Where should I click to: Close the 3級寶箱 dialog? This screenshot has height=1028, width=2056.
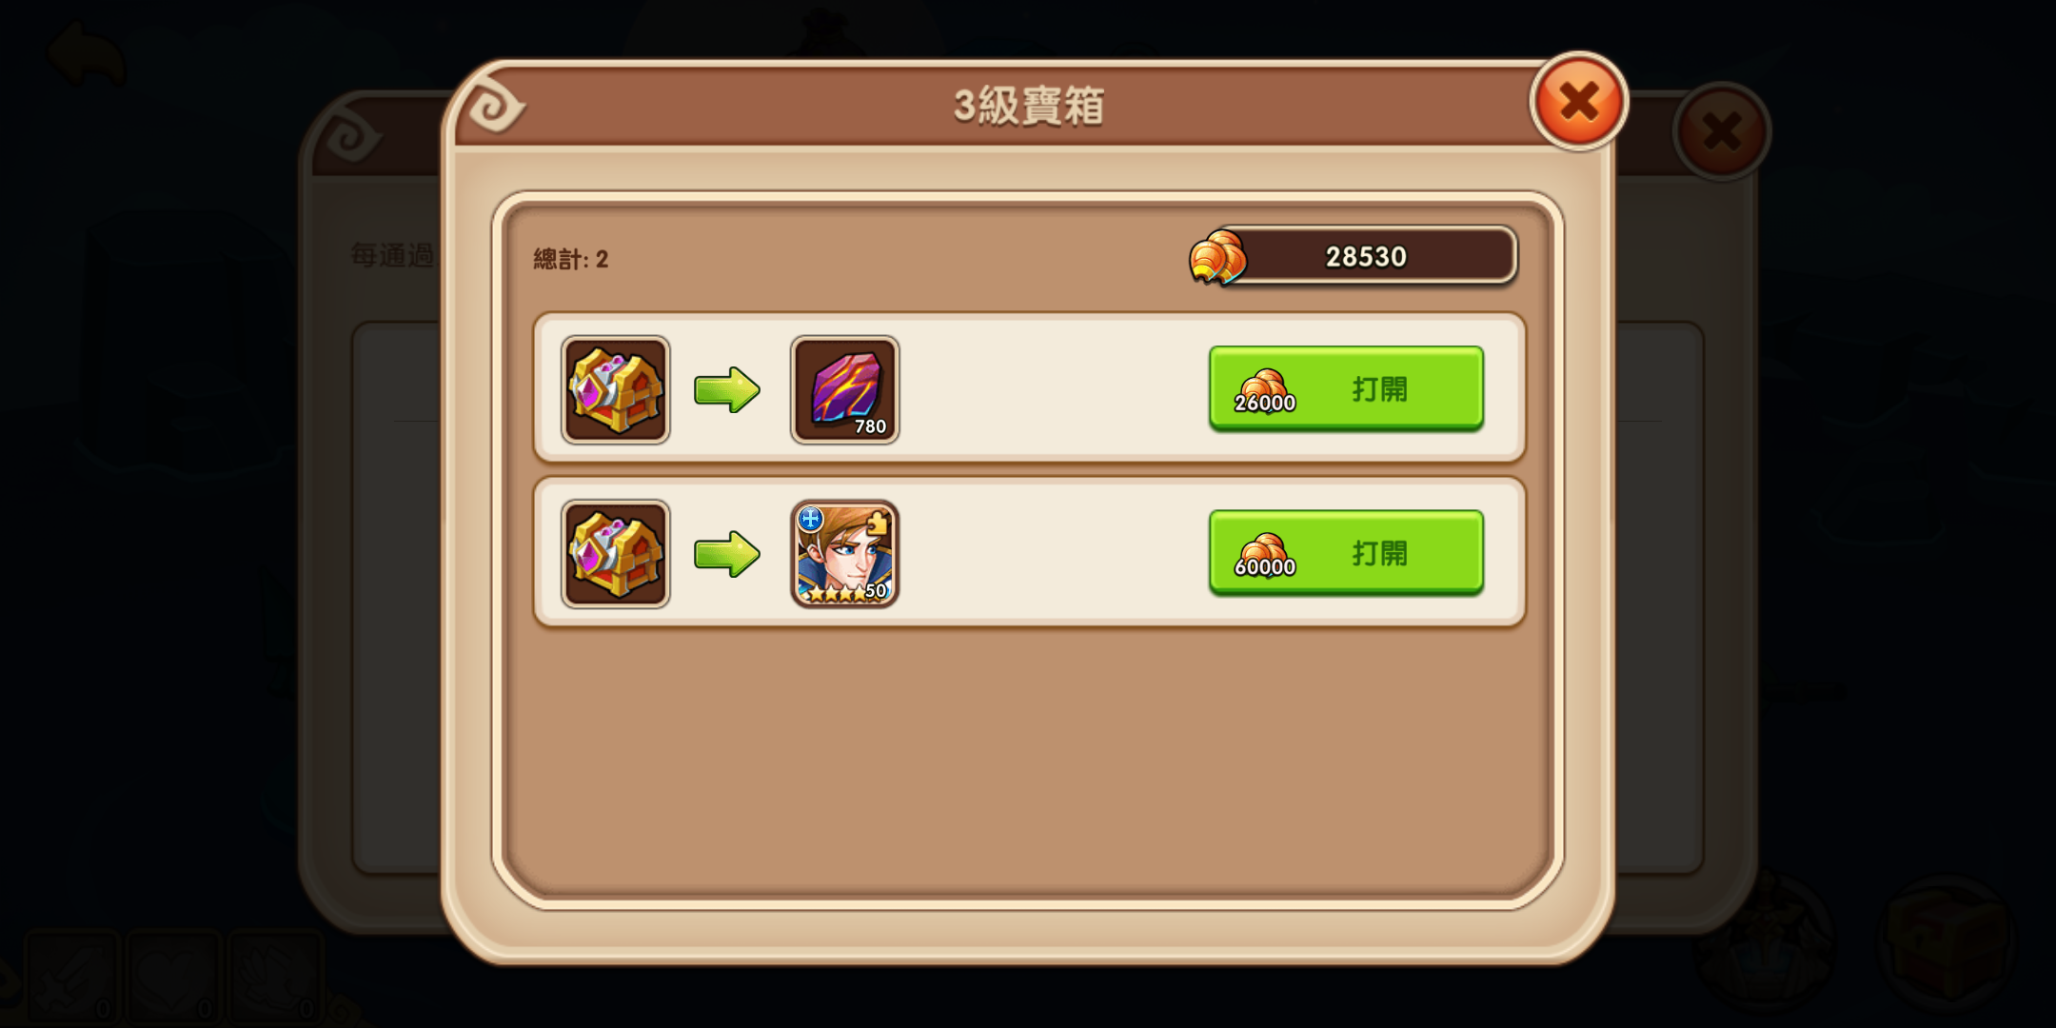[1578, 101]
